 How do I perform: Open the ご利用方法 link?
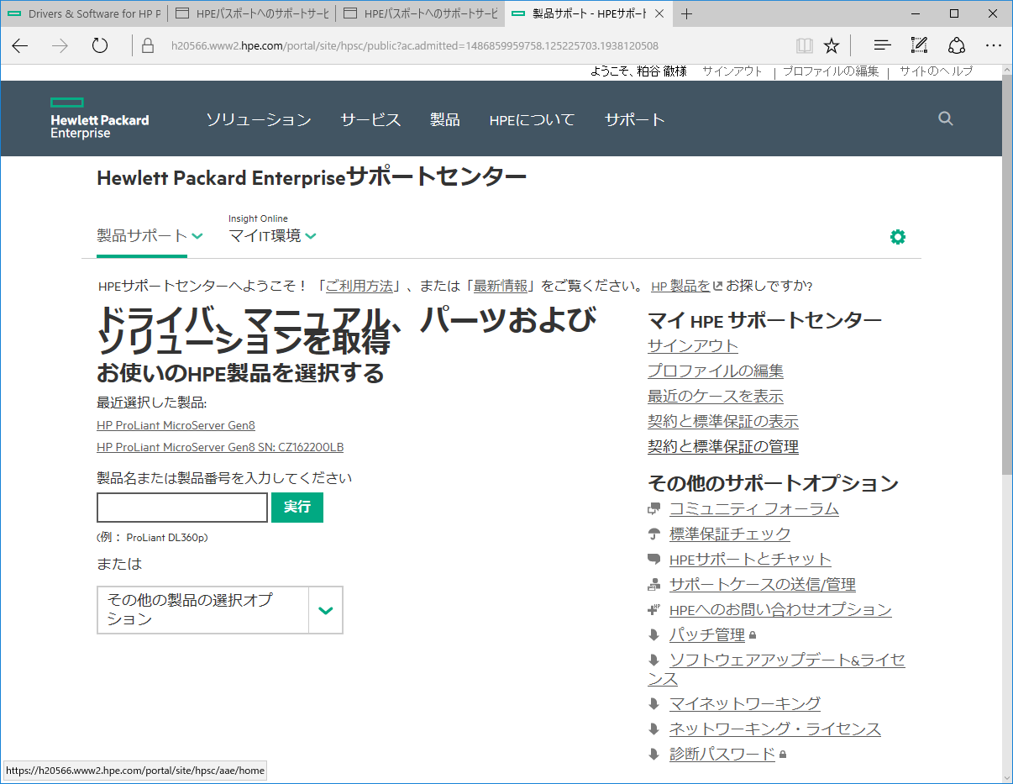[x=359, y=286]
